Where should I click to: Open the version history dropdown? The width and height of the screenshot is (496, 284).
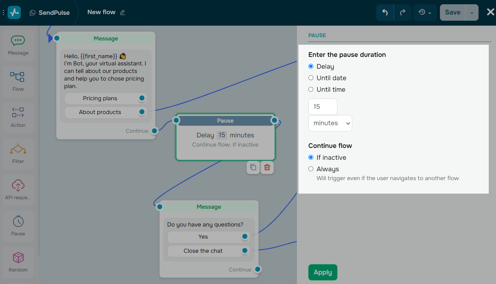click(425, 12)
